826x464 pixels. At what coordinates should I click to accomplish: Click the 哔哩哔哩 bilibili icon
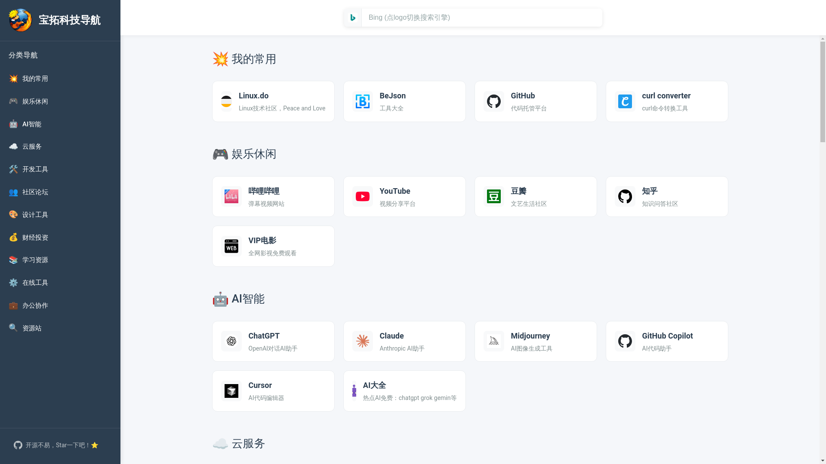tap(231, 196)
